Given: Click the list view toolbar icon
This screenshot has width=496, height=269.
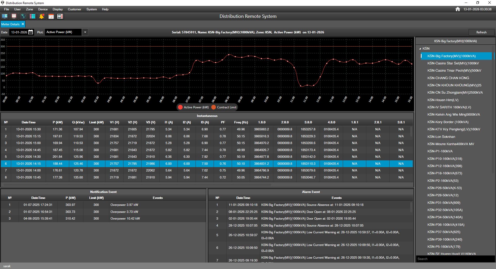Looking at the screenshot, I should coord(33,16).
